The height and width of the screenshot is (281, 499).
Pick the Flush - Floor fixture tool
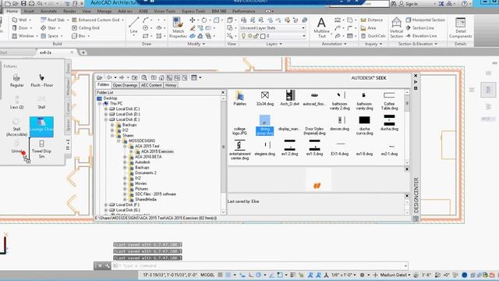(41, 80)
